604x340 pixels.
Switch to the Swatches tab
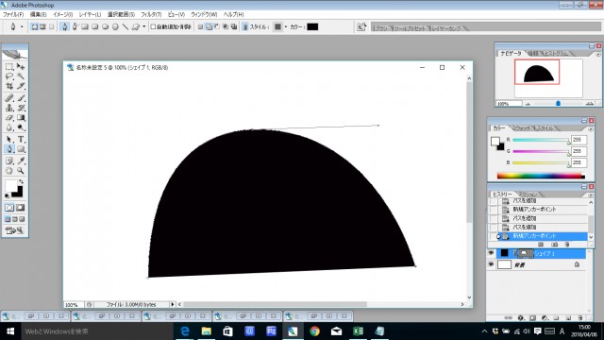coord(522,128)
